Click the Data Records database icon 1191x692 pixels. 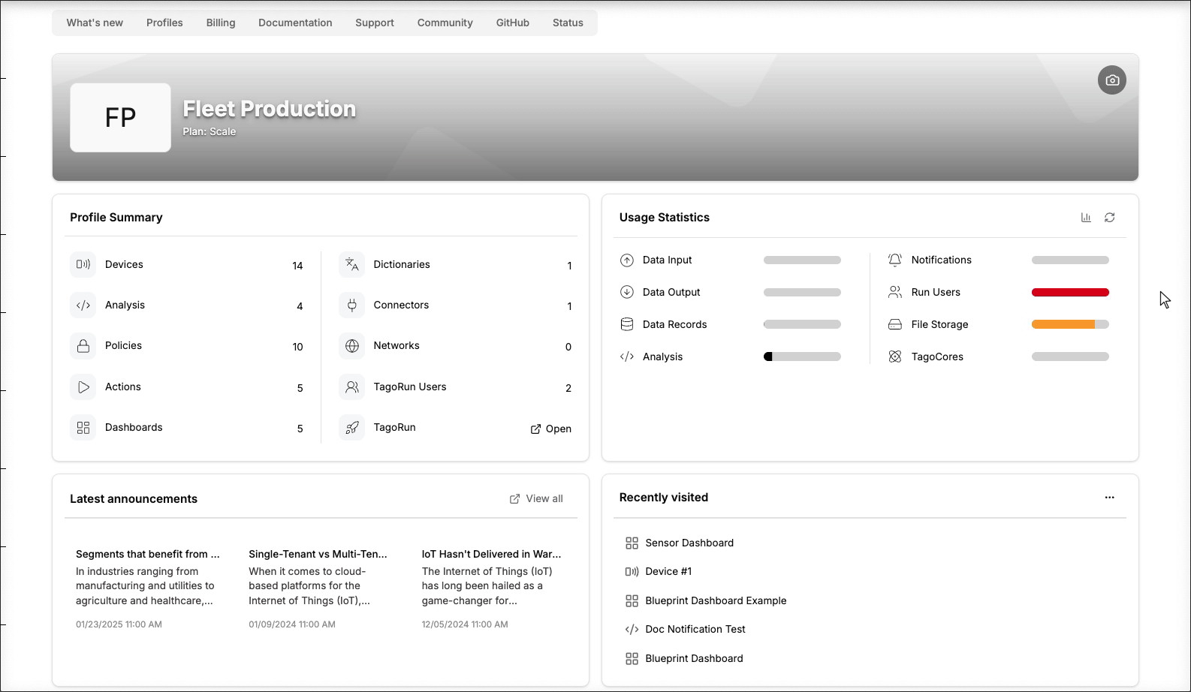tap(627, 325)
